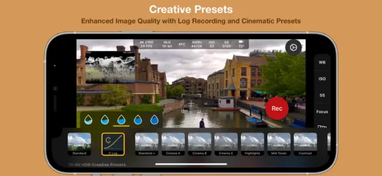The height and width of the screenshot is (176, 382).
Task: Select the second droplet intensity icon
Action: (105, 119)
